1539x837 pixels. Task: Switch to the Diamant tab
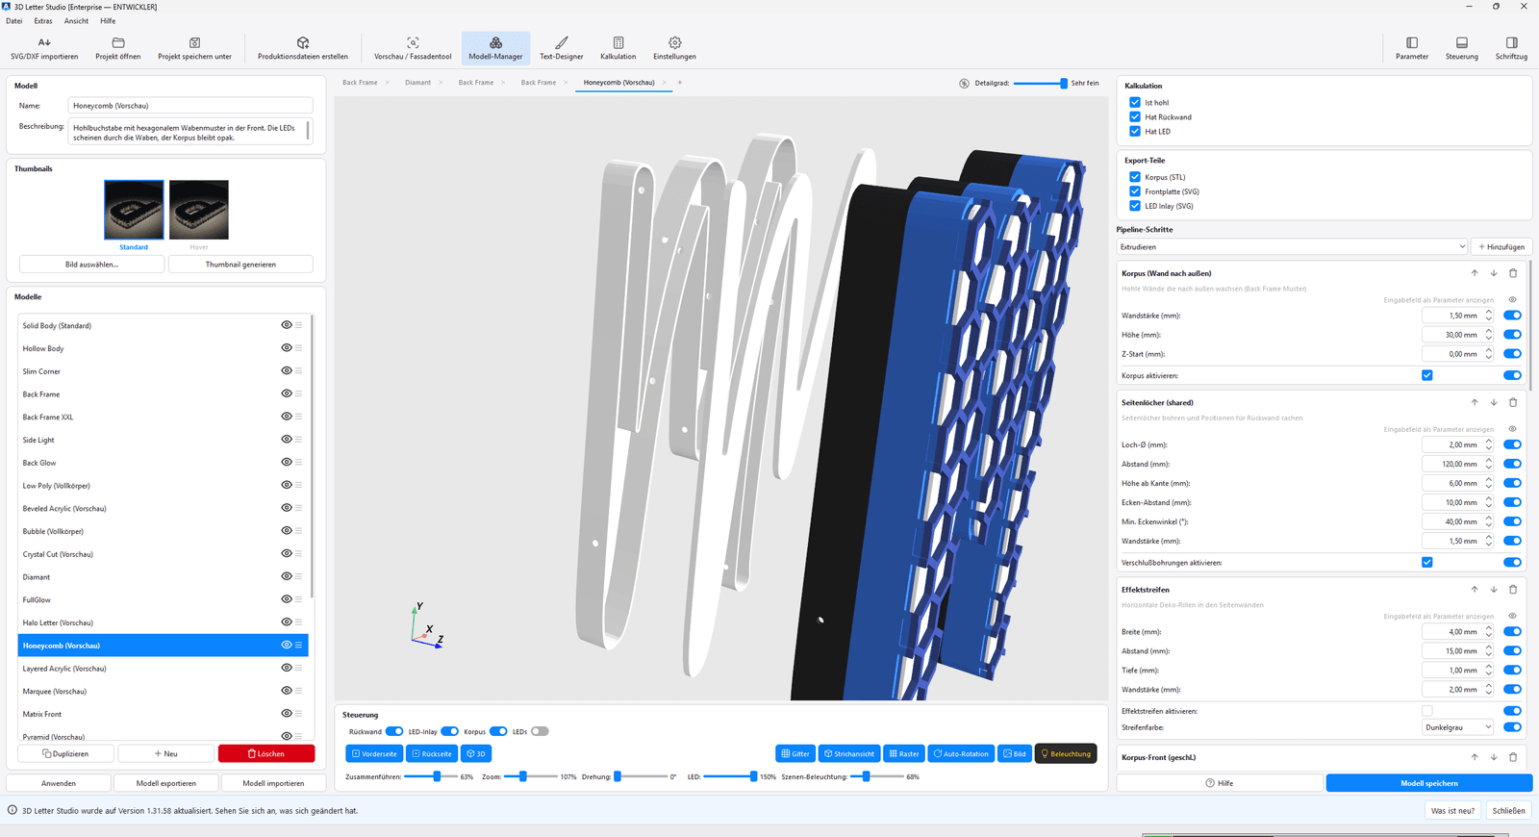coord(417,83)
